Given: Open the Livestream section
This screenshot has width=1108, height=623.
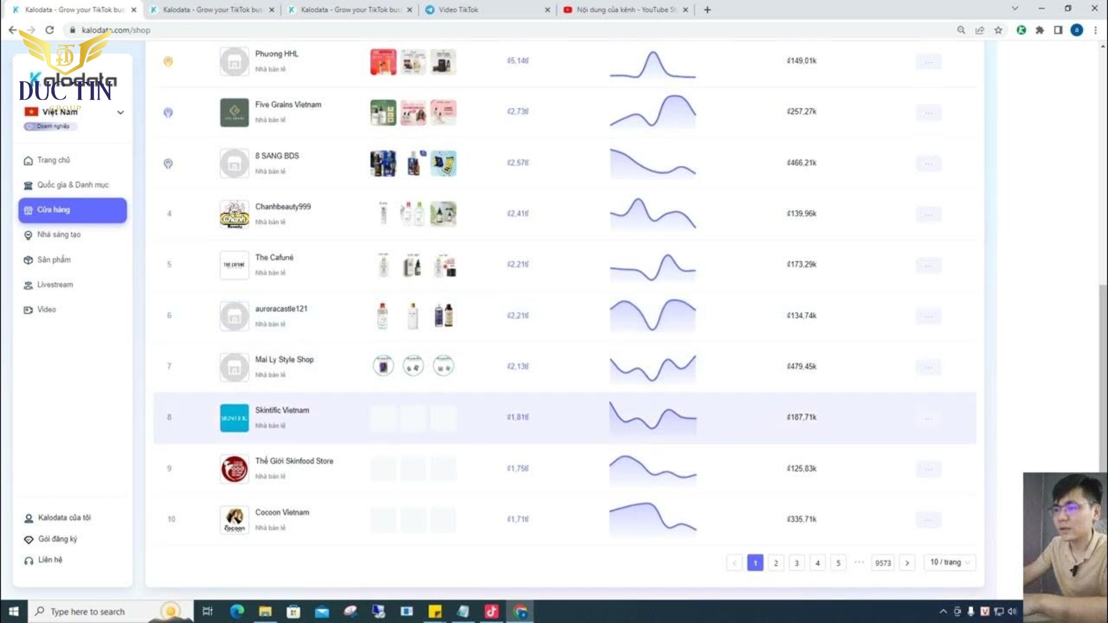Looking at the screenshot, I should [48, 285].
